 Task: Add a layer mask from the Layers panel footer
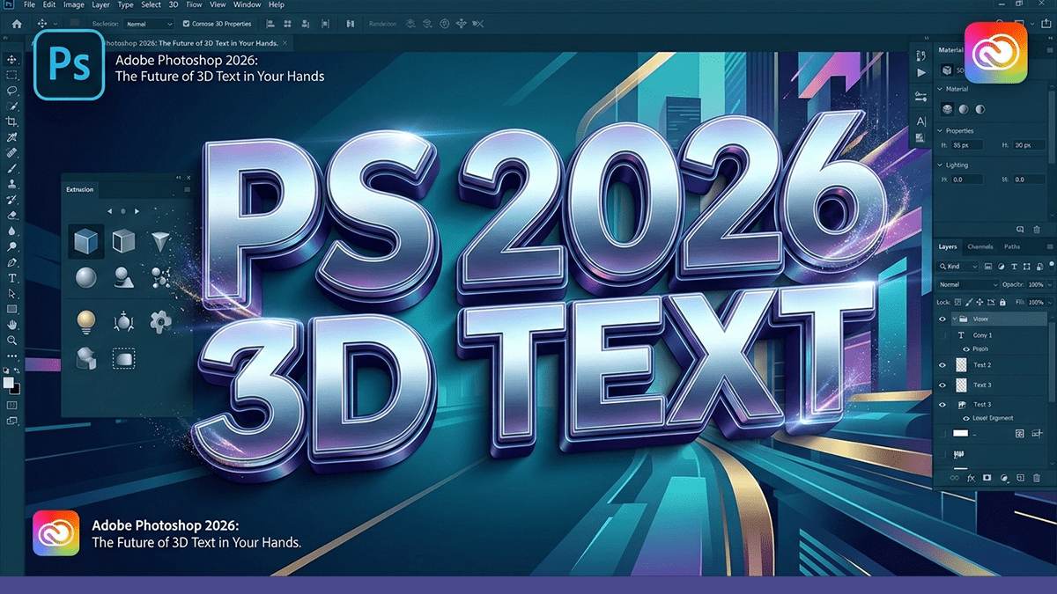987,477
